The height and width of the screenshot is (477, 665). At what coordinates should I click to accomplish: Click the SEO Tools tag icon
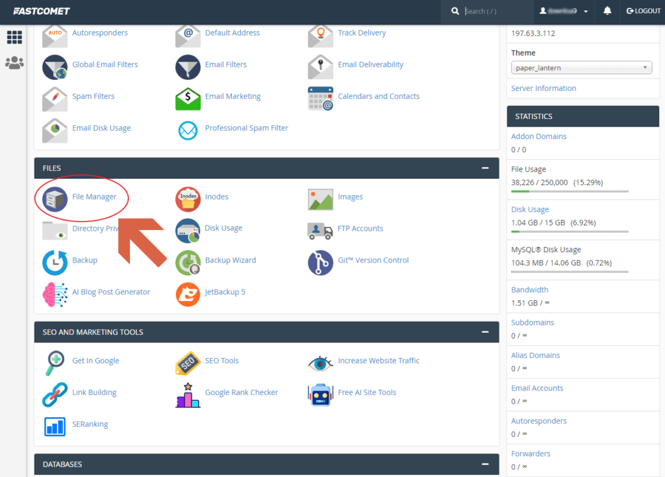point(188,363)
